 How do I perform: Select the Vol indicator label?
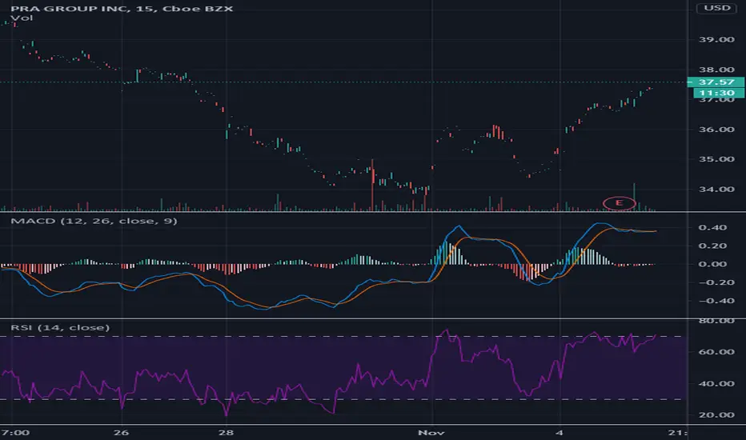(x=22, y=18)
